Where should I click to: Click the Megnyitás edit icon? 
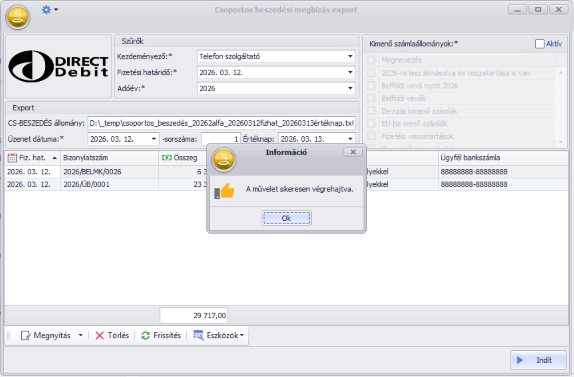click(26, 336)
